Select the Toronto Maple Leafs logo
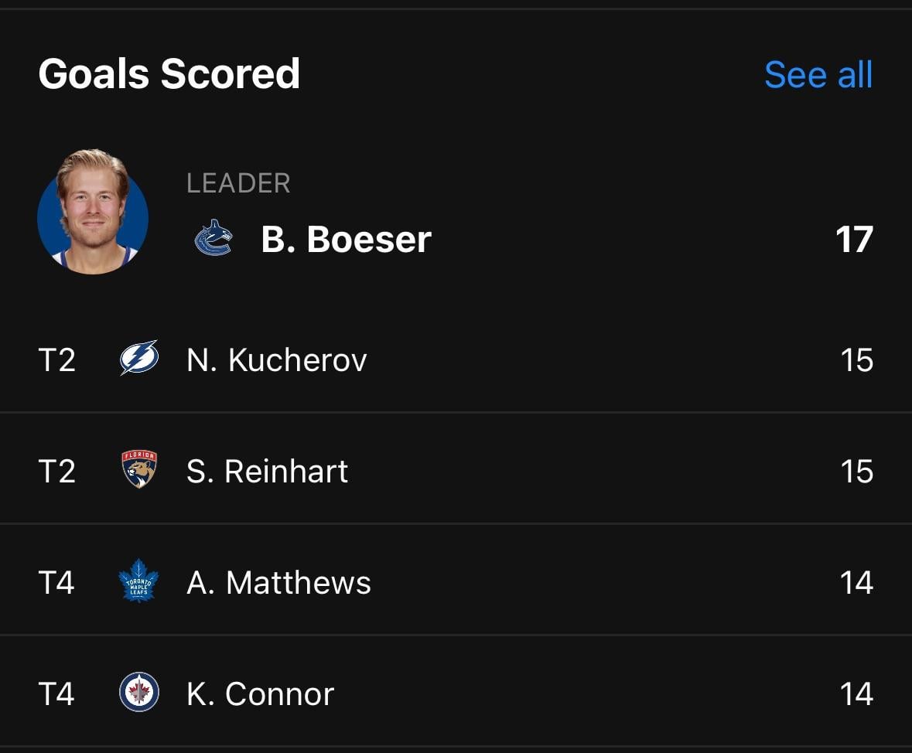This screenshot has height=753, width=912. point(138,582)
